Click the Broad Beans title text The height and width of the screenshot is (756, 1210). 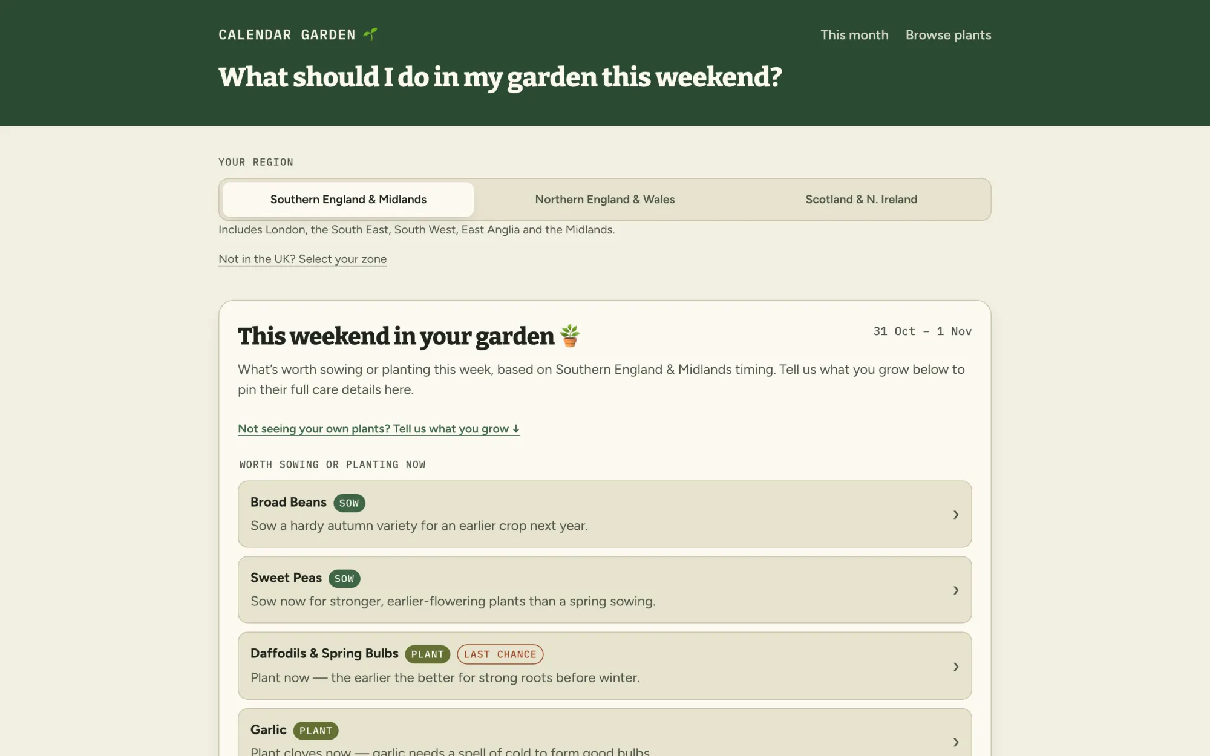tap(289, 503)
